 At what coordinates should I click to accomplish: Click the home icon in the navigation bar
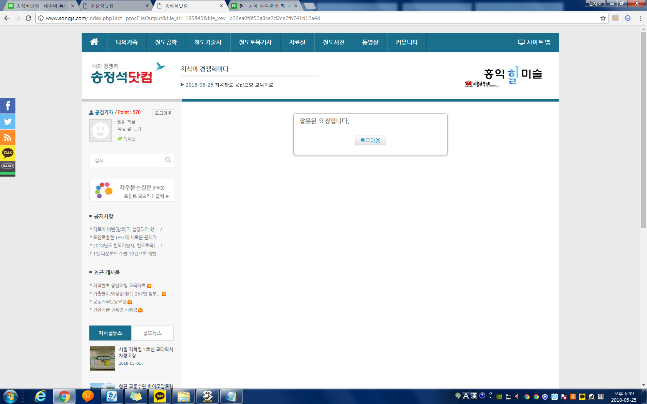click(94, 42)
